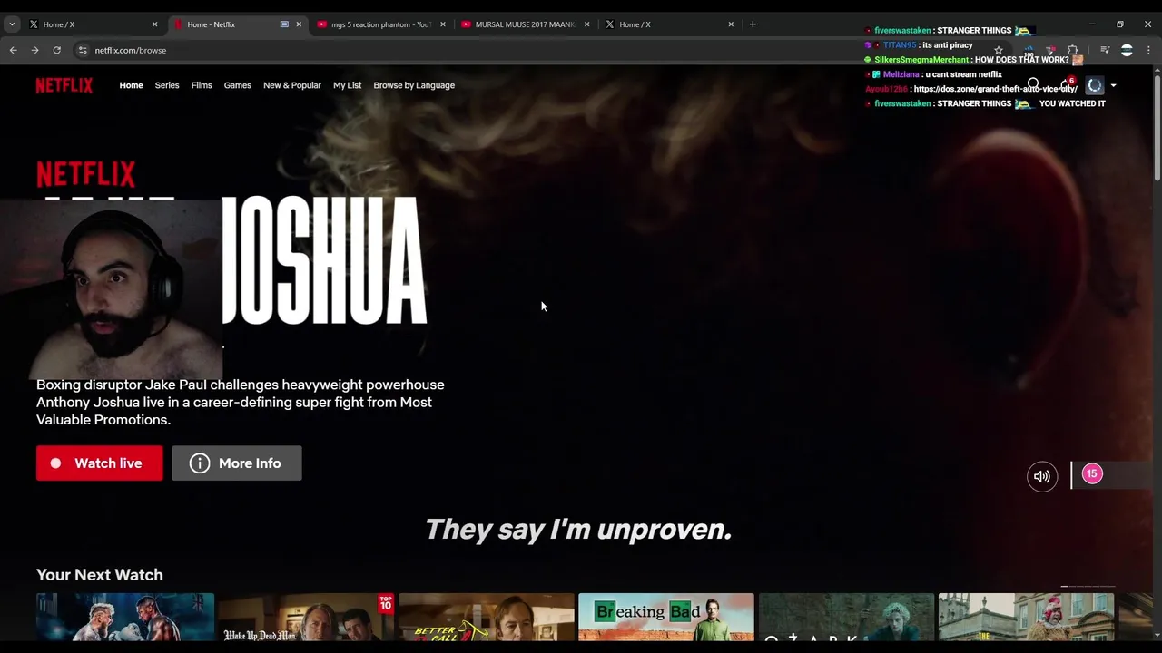Go forward with the browser forward arrow
The image size is (1162, 653).
pyautogui.click(x=34, y=50)
